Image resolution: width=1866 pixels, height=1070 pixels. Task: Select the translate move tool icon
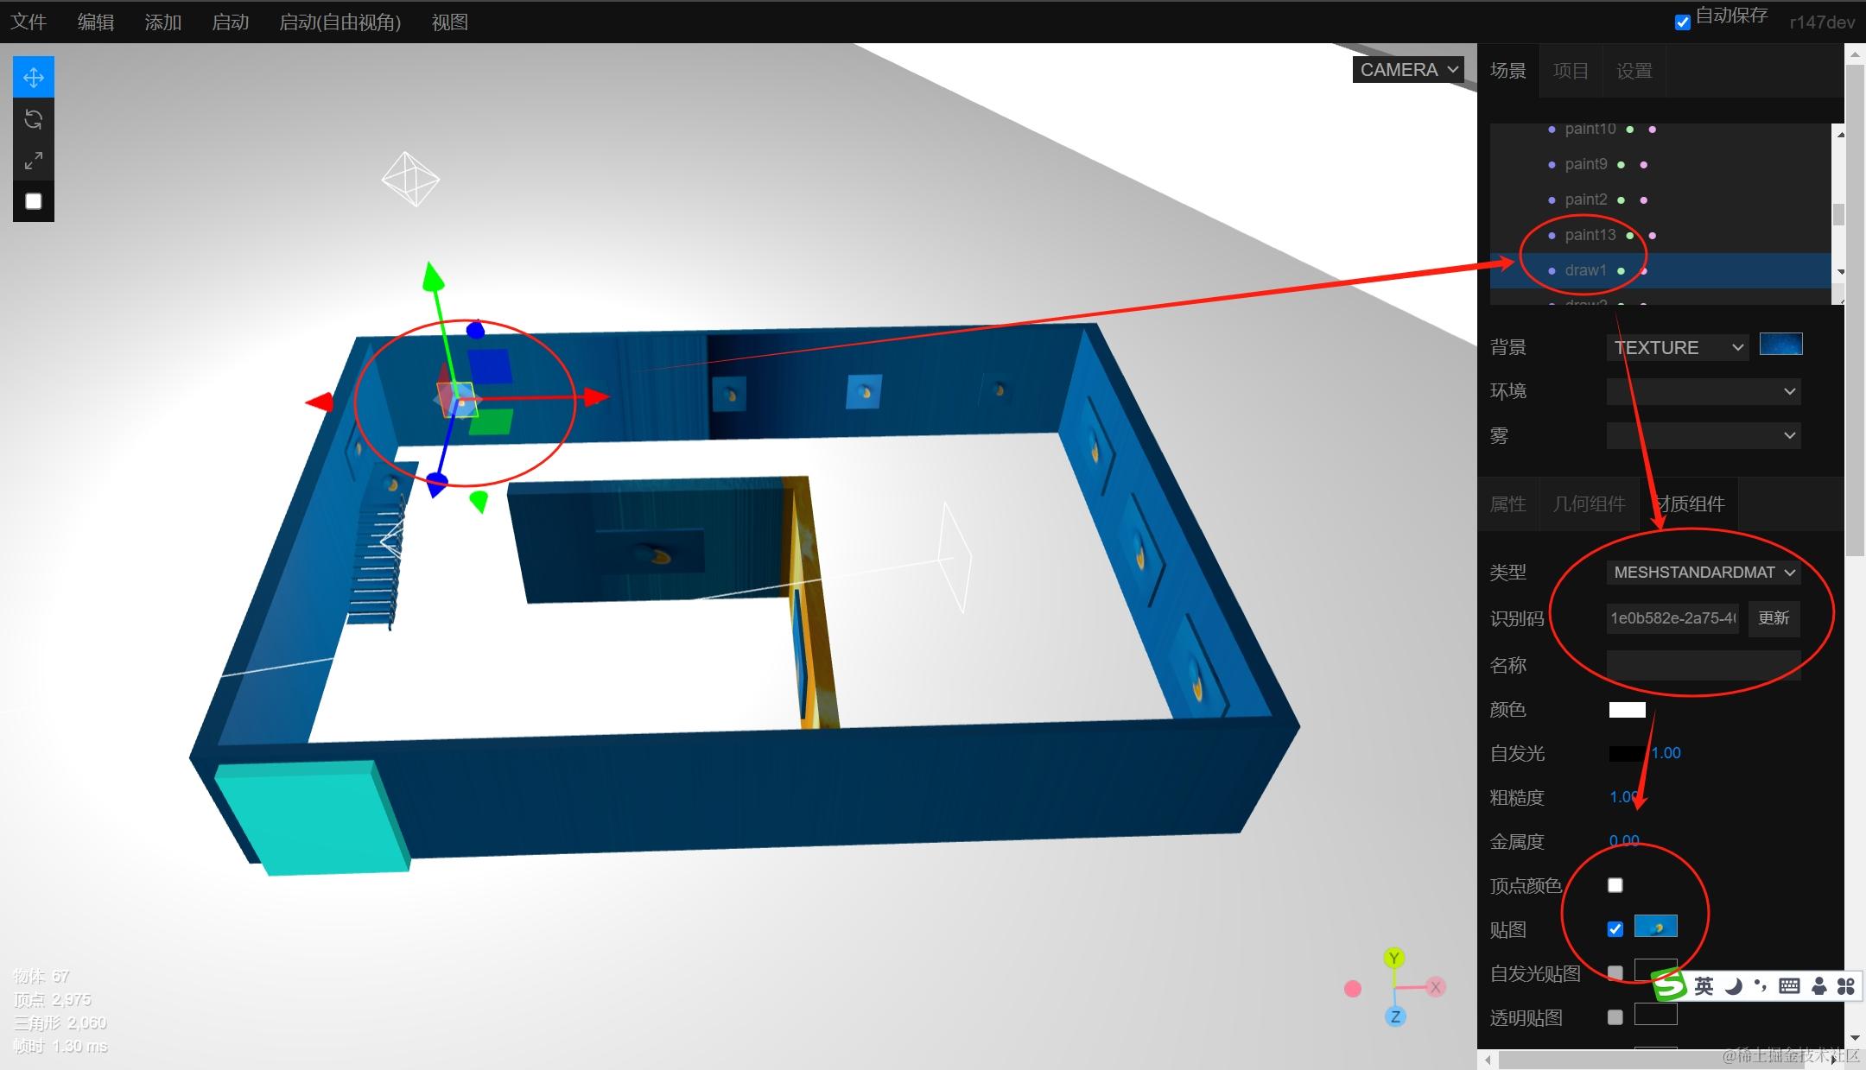click(x=34, y=78)
